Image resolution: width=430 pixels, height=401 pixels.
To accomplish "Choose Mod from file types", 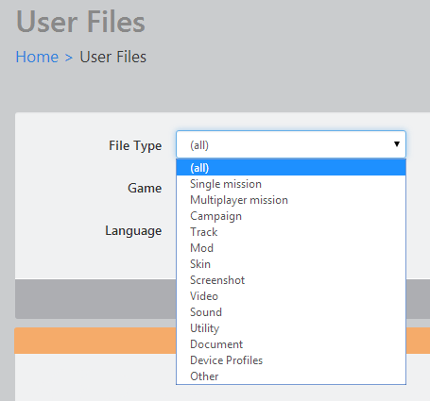I will tap(291, 248).
